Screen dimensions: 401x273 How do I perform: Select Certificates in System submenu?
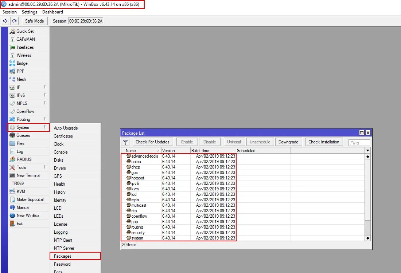(x=75, y=136)
